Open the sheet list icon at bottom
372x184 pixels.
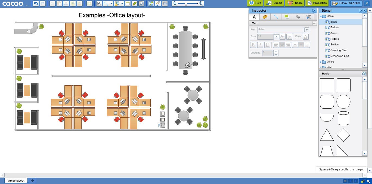[345, 181]
